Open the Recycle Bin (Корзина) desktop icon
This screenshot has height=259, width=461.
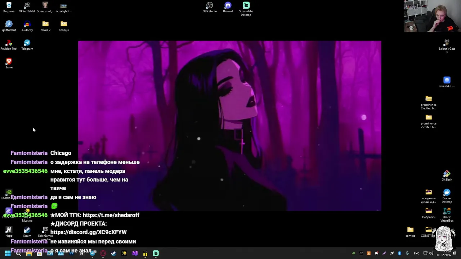pyautogui.click(x=9, y=7)
